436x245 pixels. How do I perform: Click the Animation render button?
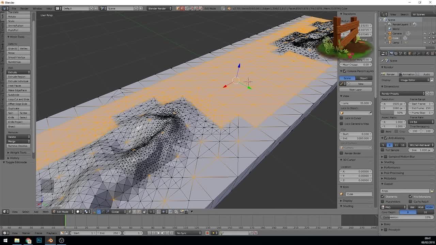coord(407,74)
